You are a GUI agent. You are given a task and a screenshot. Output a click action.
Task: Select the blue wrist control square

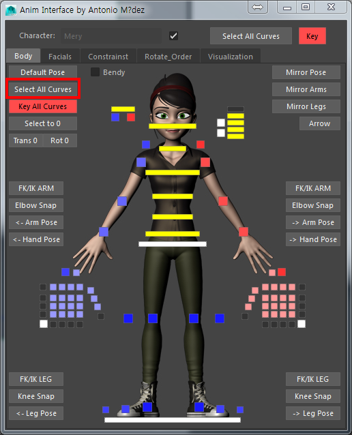[x=104, y=232]
